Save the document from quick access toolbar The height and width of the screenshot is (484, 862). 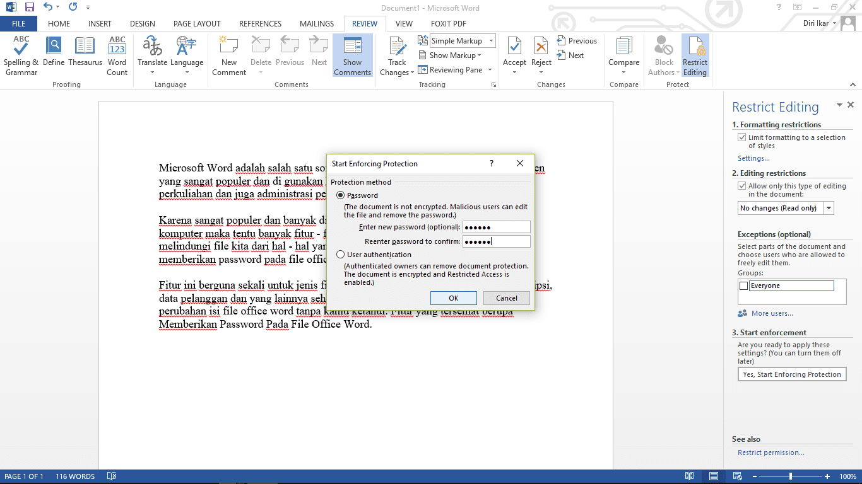click(x=29, y=8)
